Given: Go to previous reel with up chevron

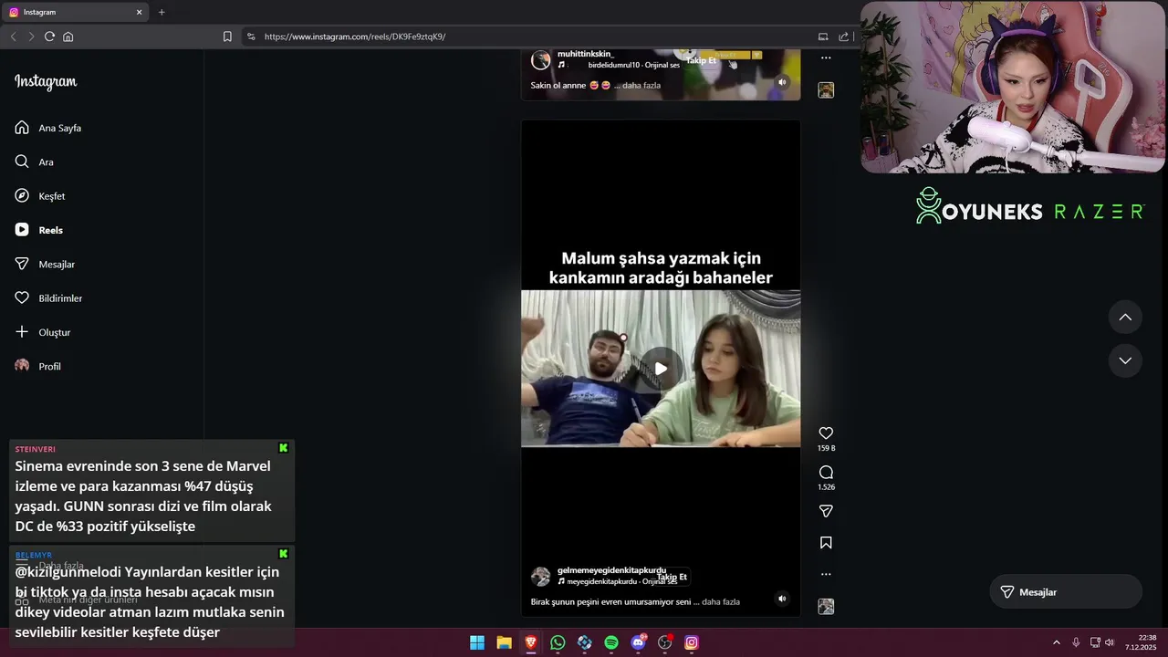Looking at the screenshot, I should [x=1125, y=318].
